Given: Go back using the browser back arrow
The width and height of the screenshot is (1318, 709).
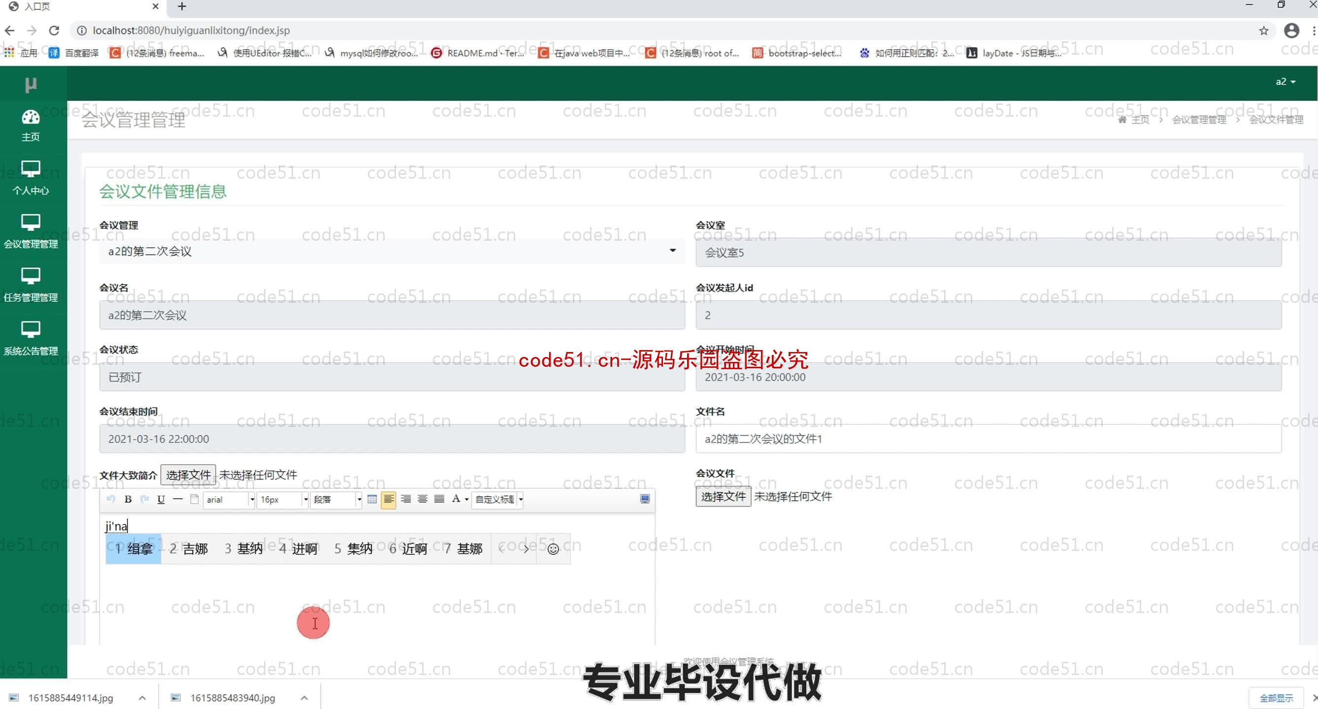Looking at the screenshot, I should 9,31.
